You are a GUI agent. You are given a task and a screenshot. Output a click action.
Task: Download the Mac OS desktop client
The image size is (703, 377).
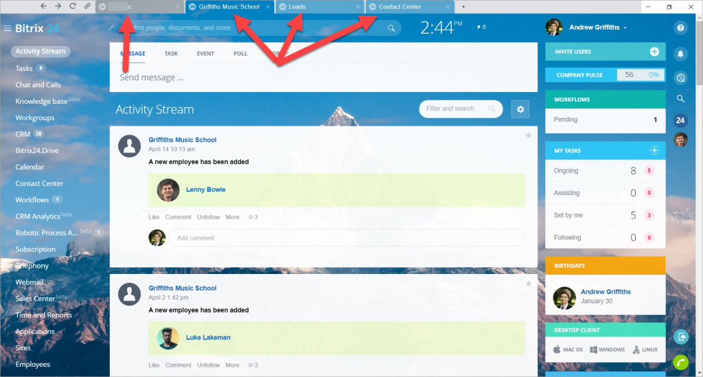(x=568, y=350)
